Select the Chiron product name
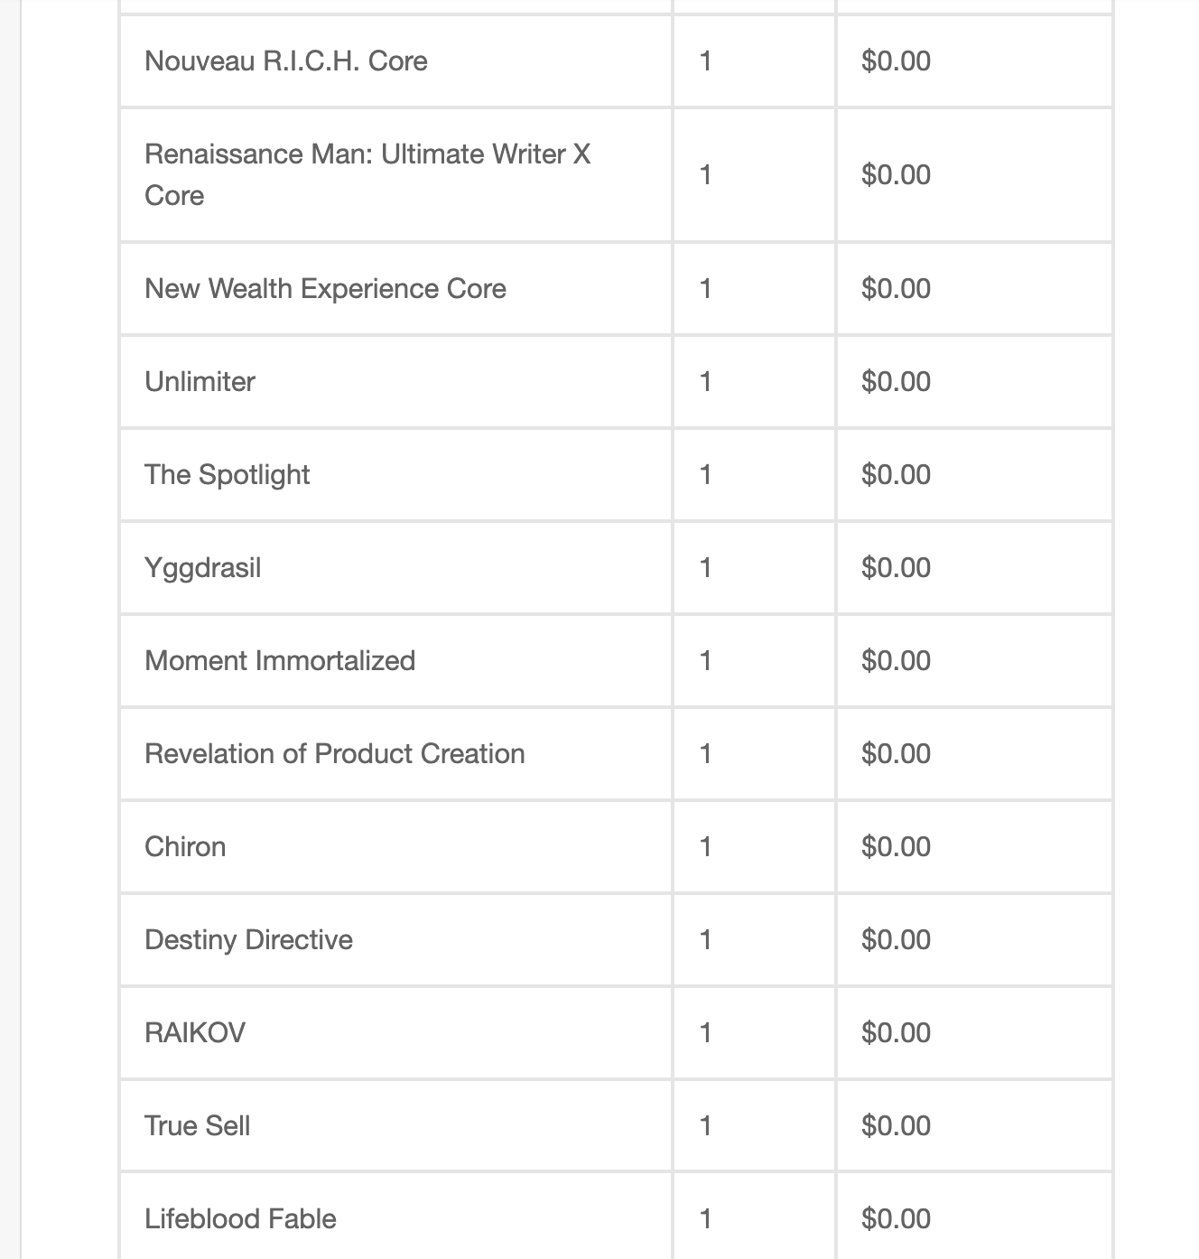1199x1259 pixels. click(185, 846)
